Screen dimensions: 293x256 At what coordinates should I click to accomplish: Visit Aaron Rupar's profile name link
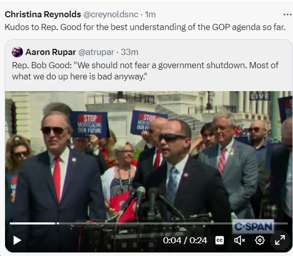coord(50,52)
